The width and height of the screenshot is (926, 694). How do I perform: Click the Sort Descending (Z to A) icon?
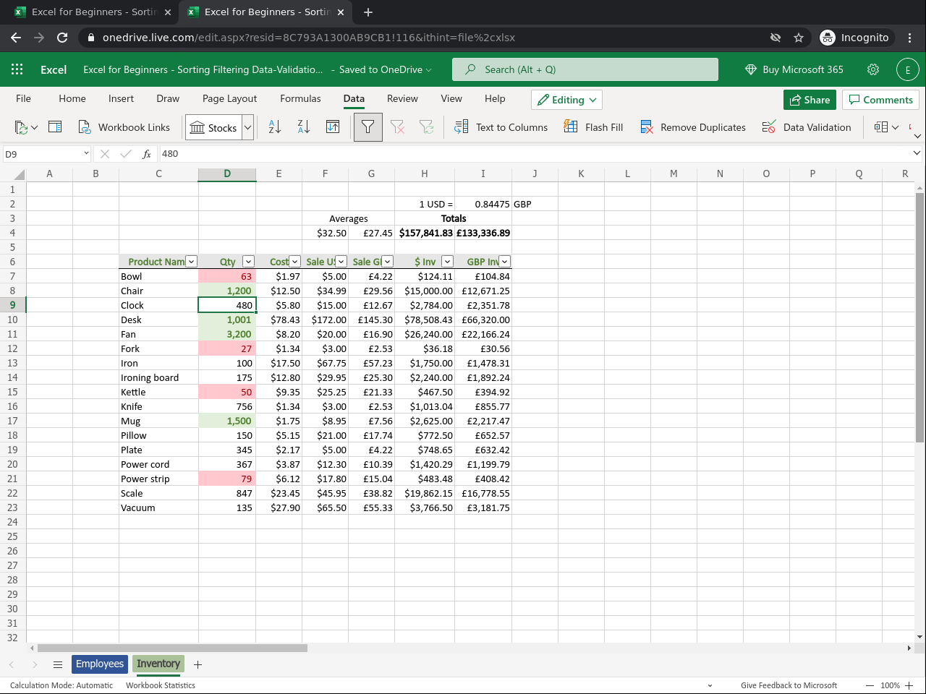click(x=304, y=127)
